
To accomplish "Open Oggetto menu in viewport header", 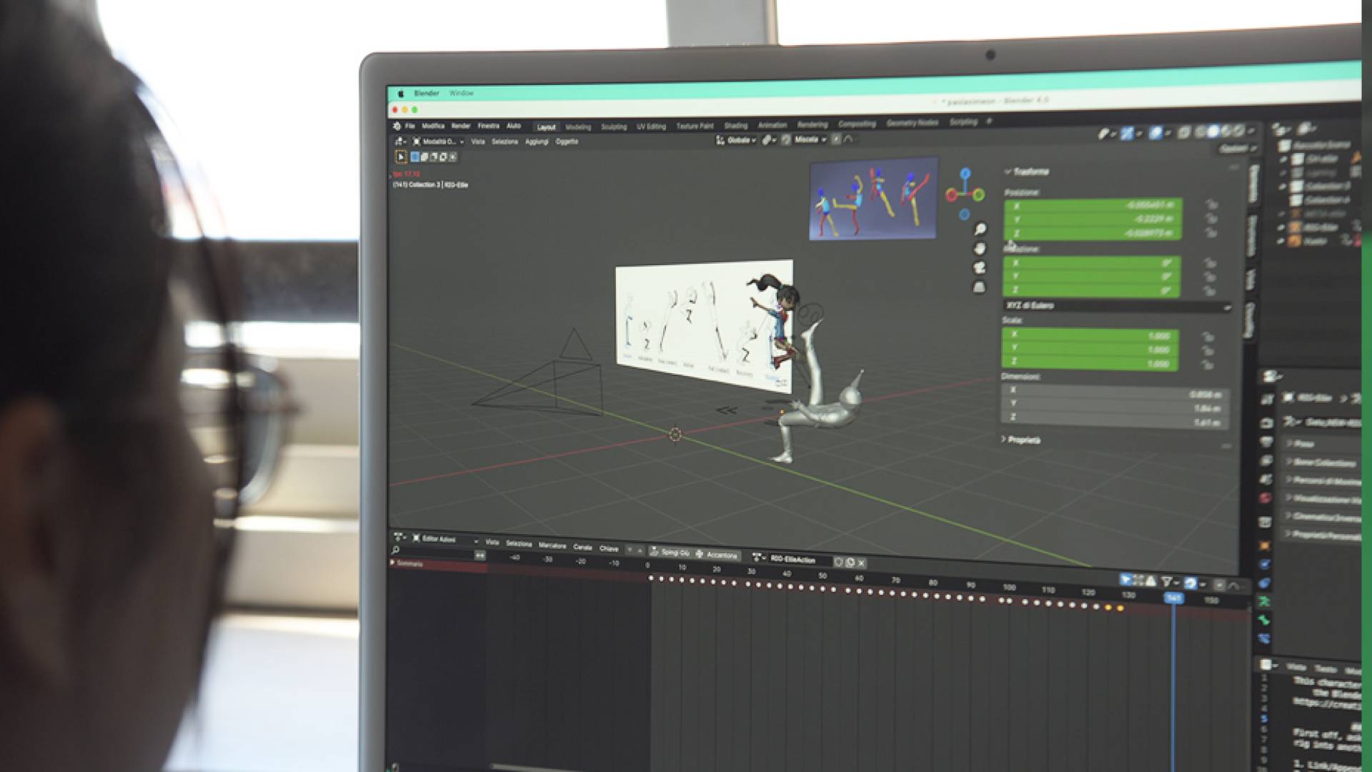I will tap(567, 142).
